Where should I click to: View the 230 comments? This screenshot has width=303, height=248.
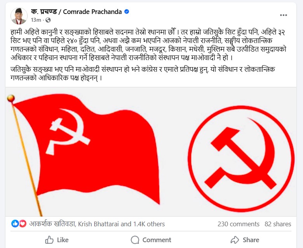[x=238, y=224]
